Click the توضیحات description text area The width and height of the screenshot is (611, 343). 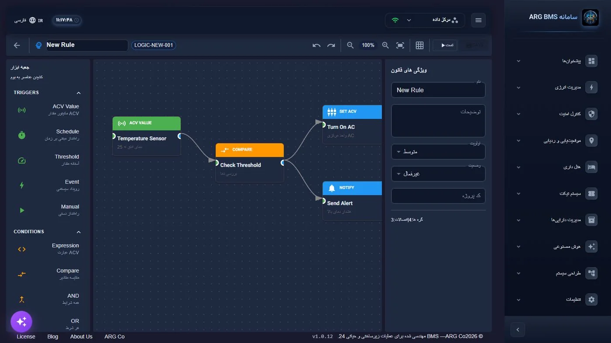[x=438, y=121]
